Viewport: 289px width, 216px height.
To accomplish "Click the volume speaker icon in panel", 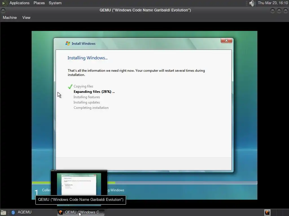I will tap(251, 3).
